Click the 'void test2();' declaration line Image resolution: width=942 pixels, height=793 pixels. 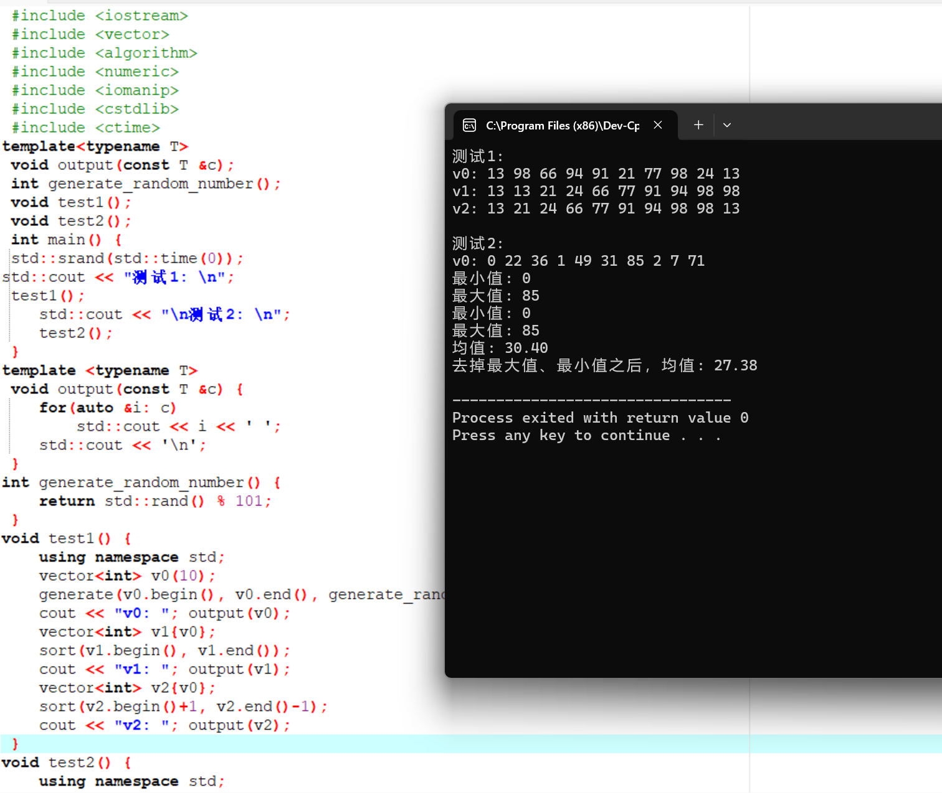[71, 221]
